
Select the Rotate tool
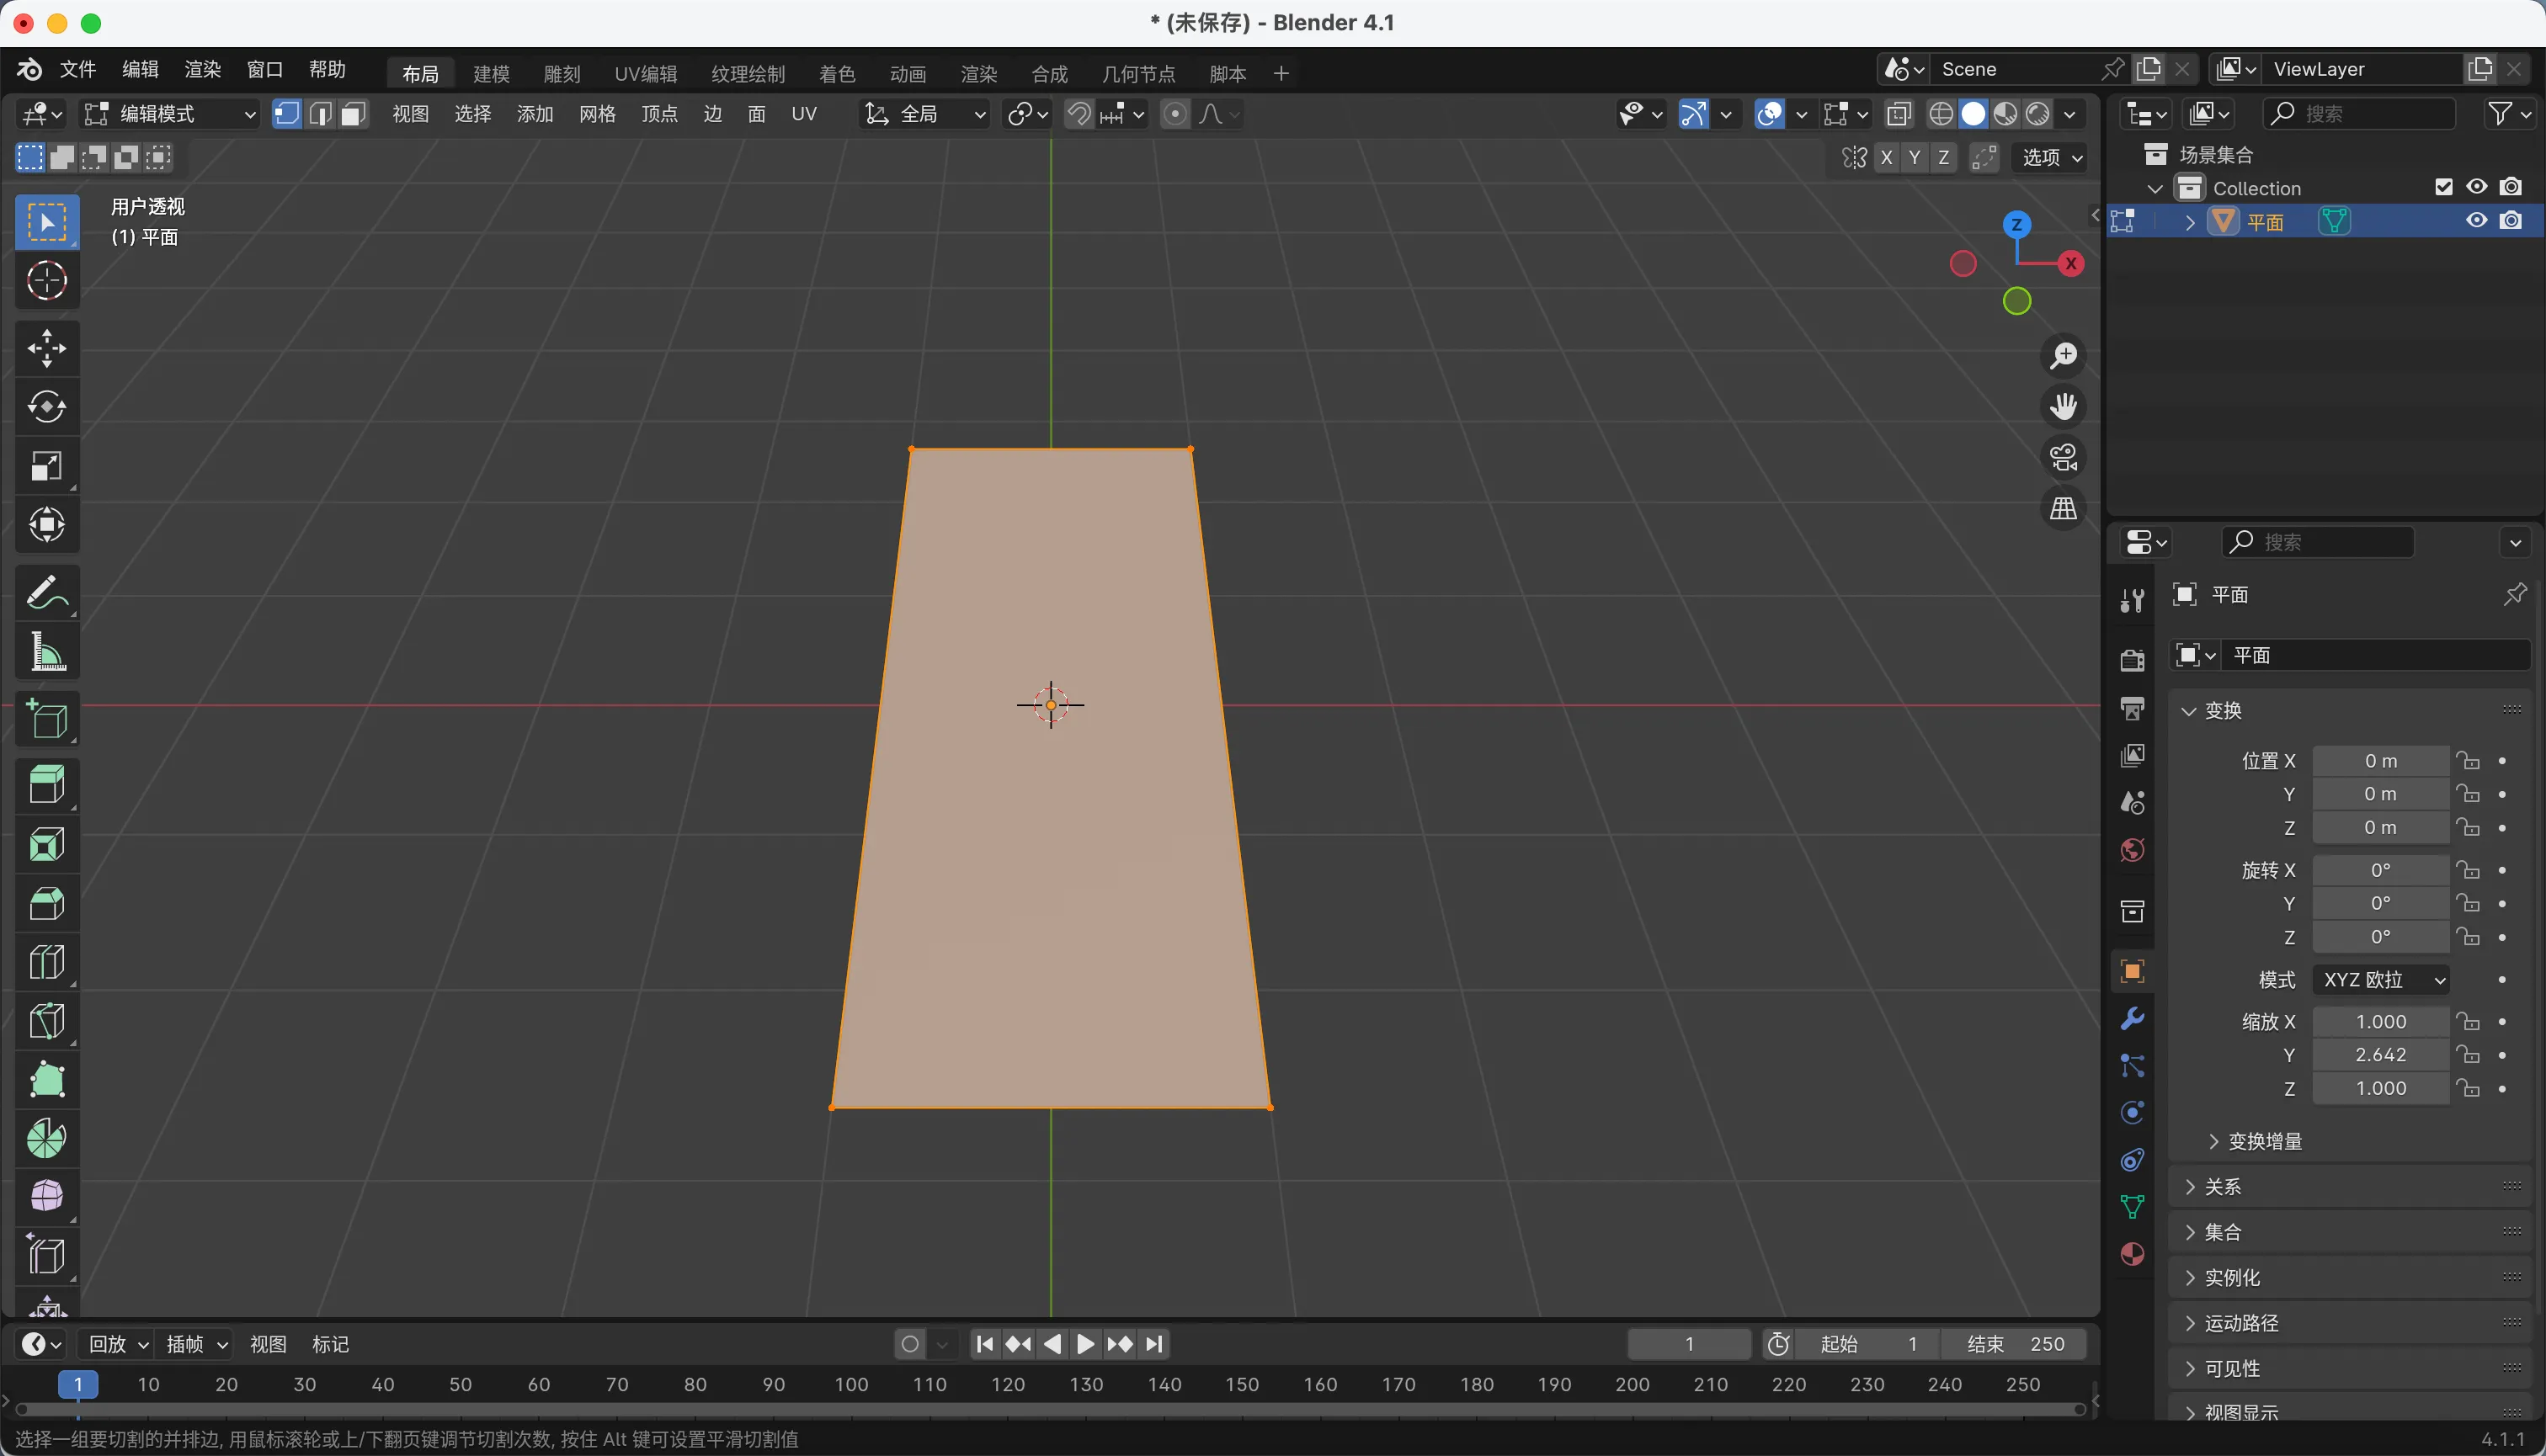(x=46, y=407)
